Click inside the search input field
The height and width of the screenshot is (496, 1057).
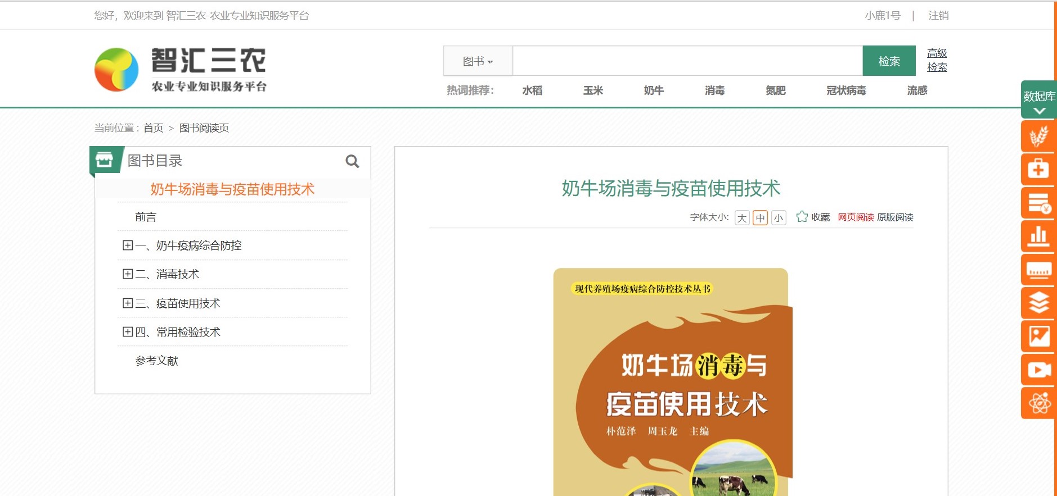(x=687, y=61)
